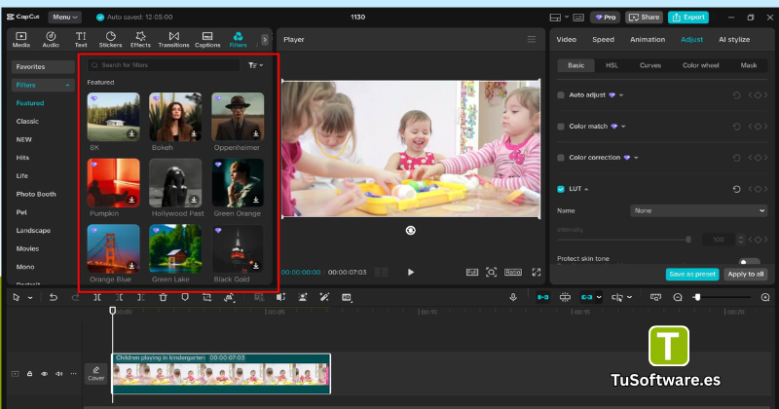The width and height of the screenshot is (779, 409).
Task: Click the Cover edit button
Action: point(95,374)
